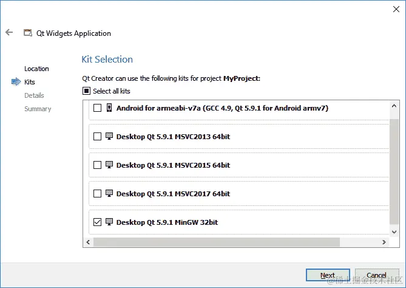Click the Qt Widgets Application wizard icon
This screenshot has width=406, height=288.
28,33
